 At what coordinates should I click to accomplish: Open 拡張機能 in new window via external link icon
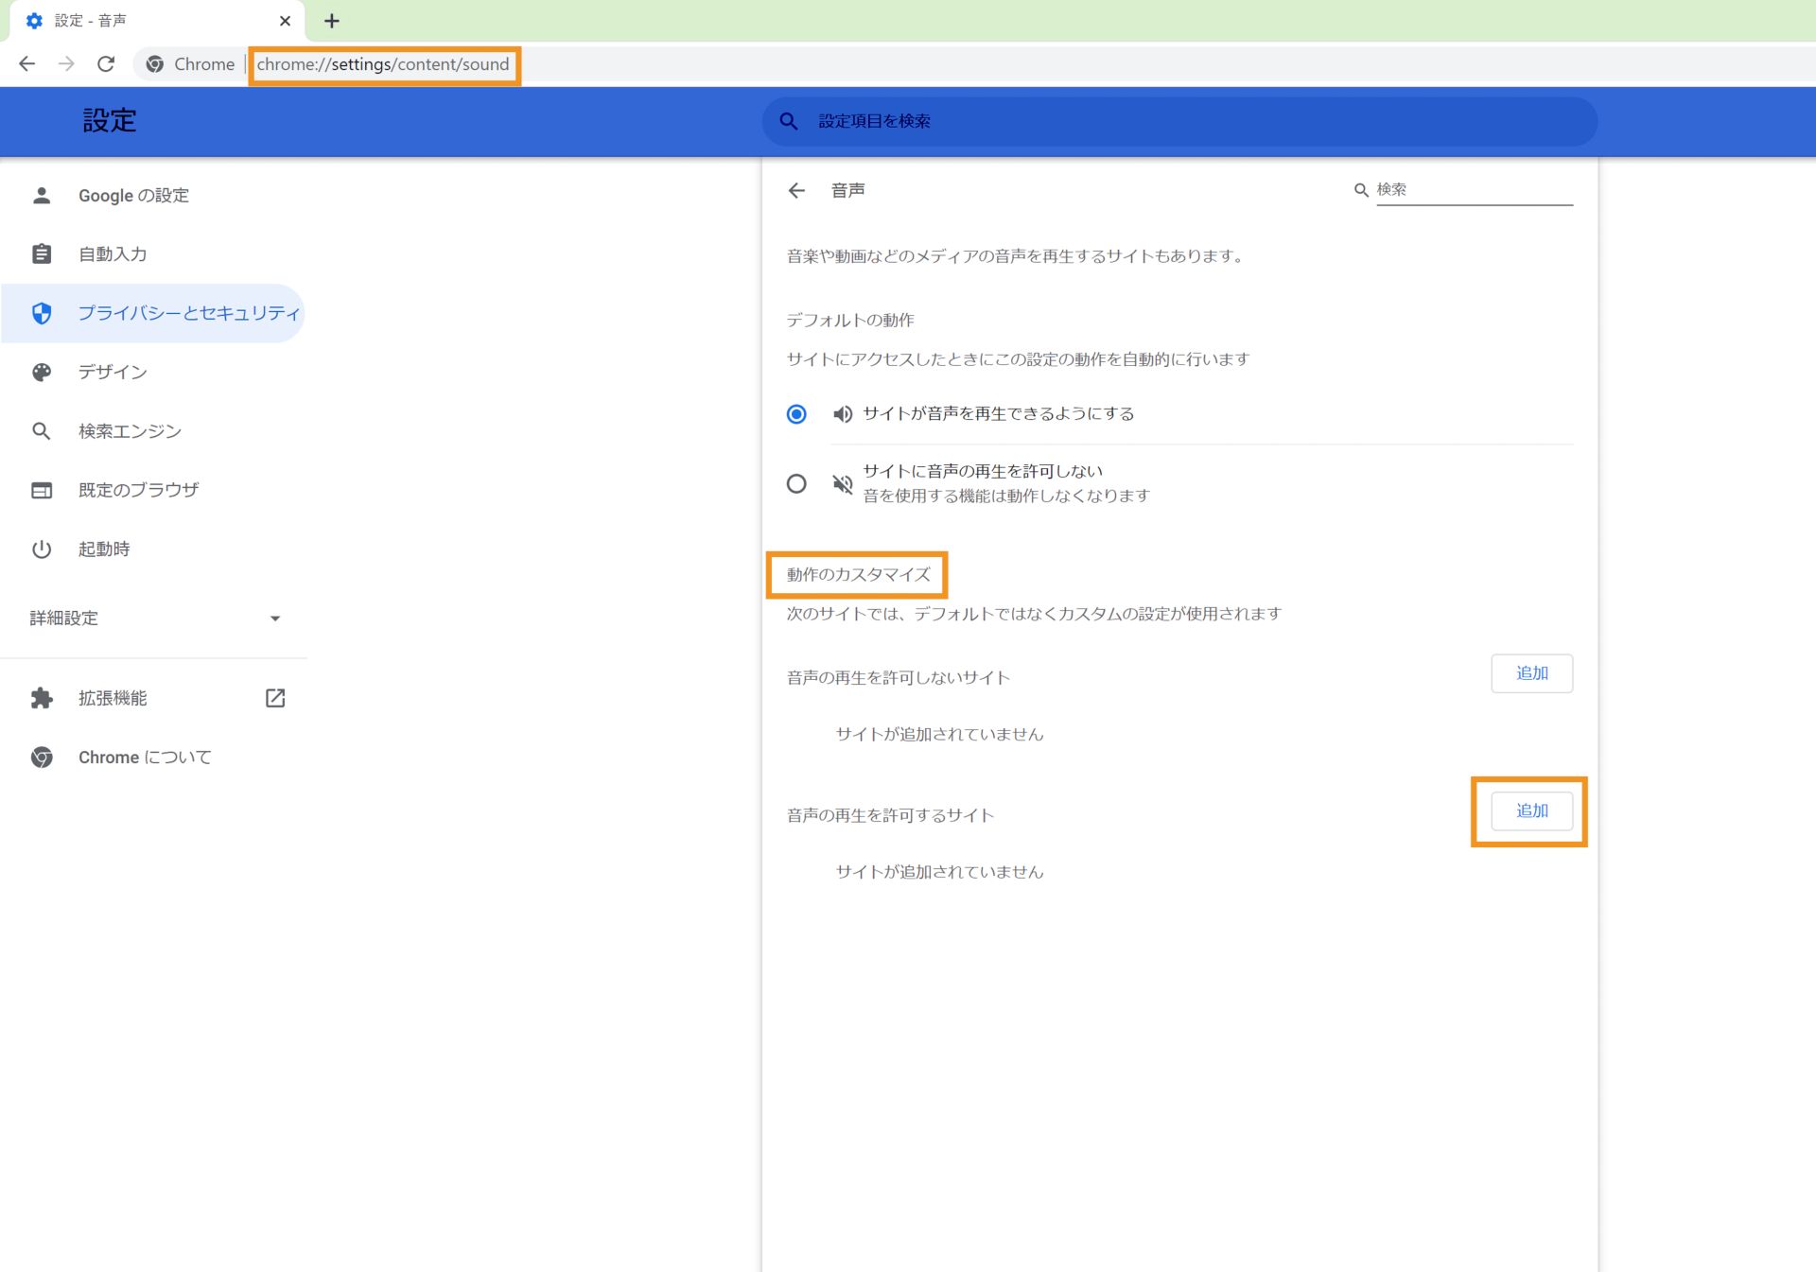[274, 698]
